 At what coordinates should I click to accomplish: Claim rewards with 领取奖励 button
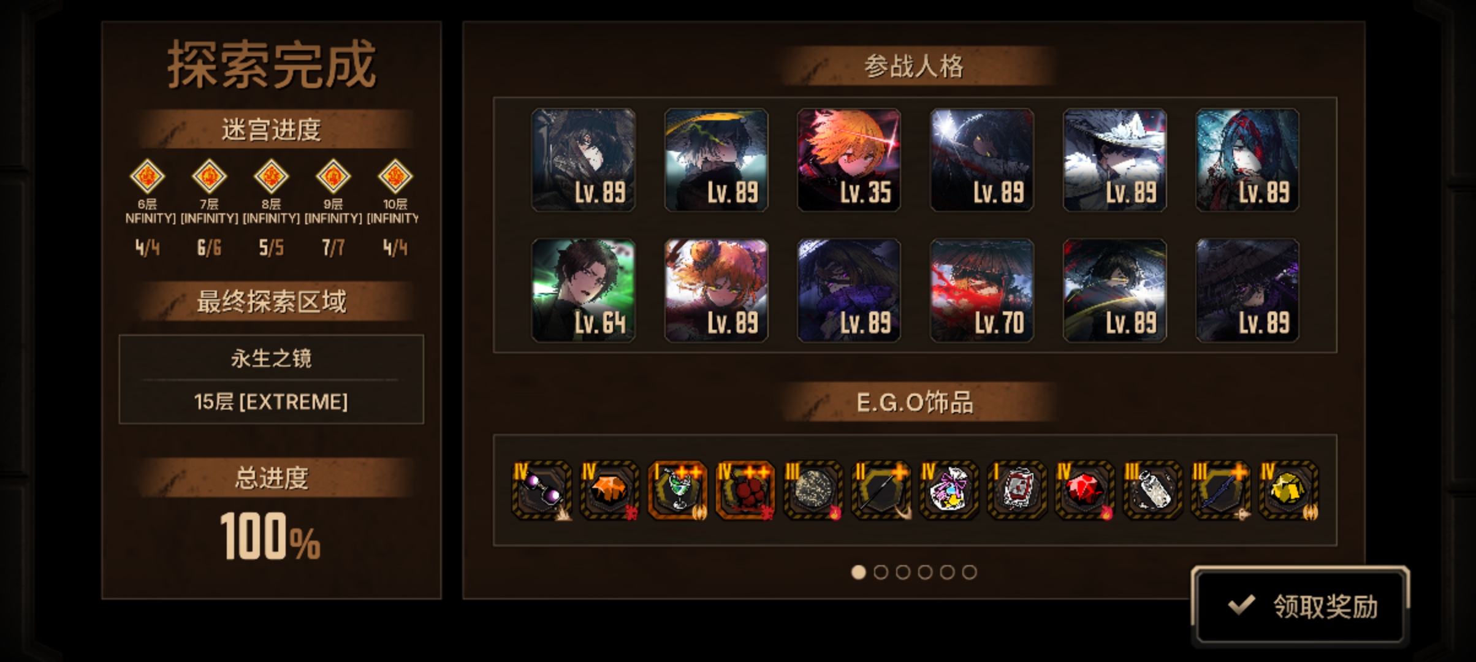point(1301,606)
